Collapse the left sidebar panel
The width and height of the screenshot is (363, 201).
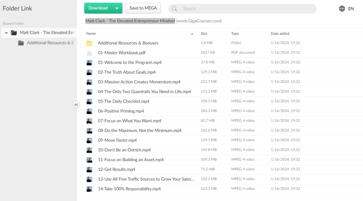point(76,105)
